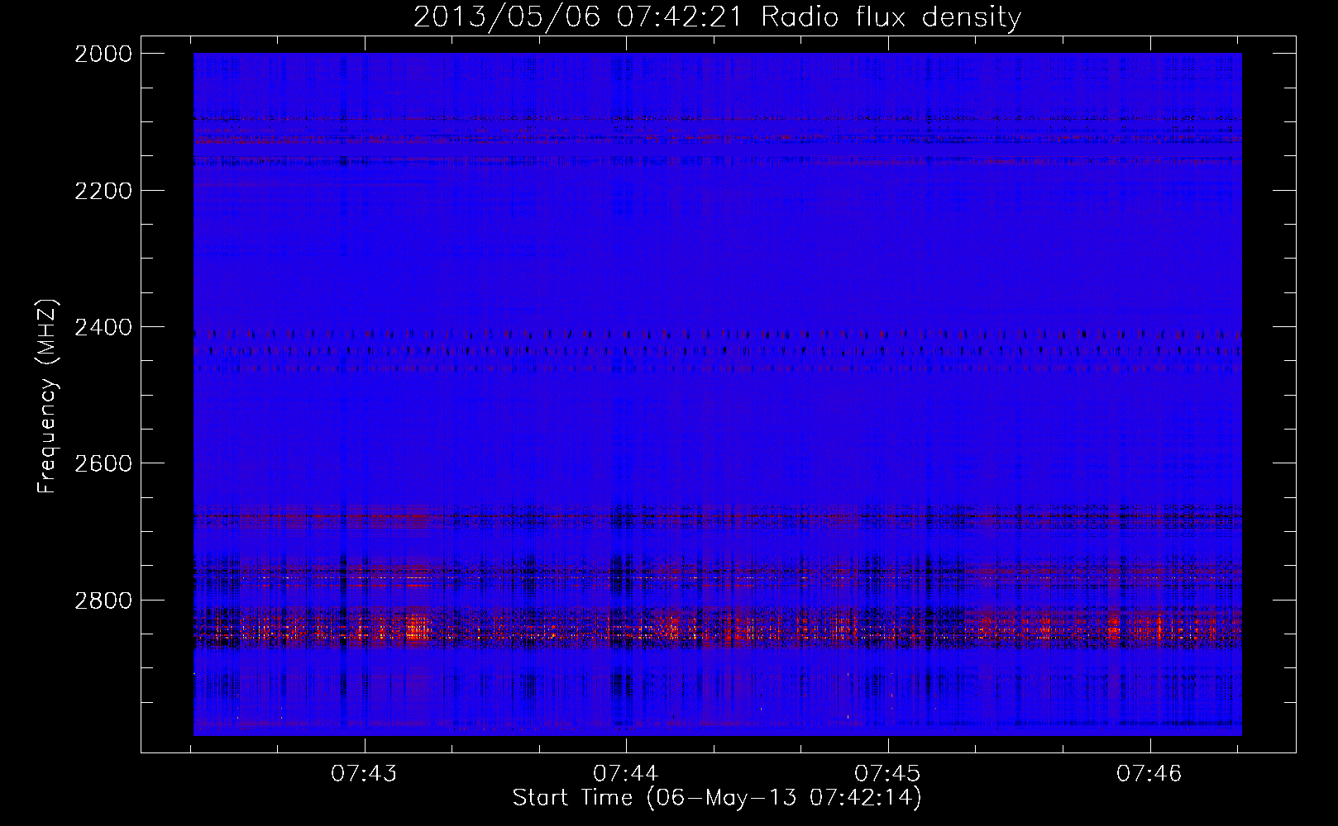Click the 2000 frequency tick label
Image resolution: width=1338 pixels, height=826 pixels.
[x=103, y=54]
